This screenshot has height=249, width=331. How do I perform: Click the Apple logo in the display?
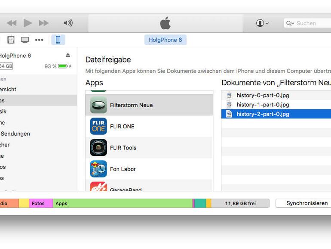[165, 23]
